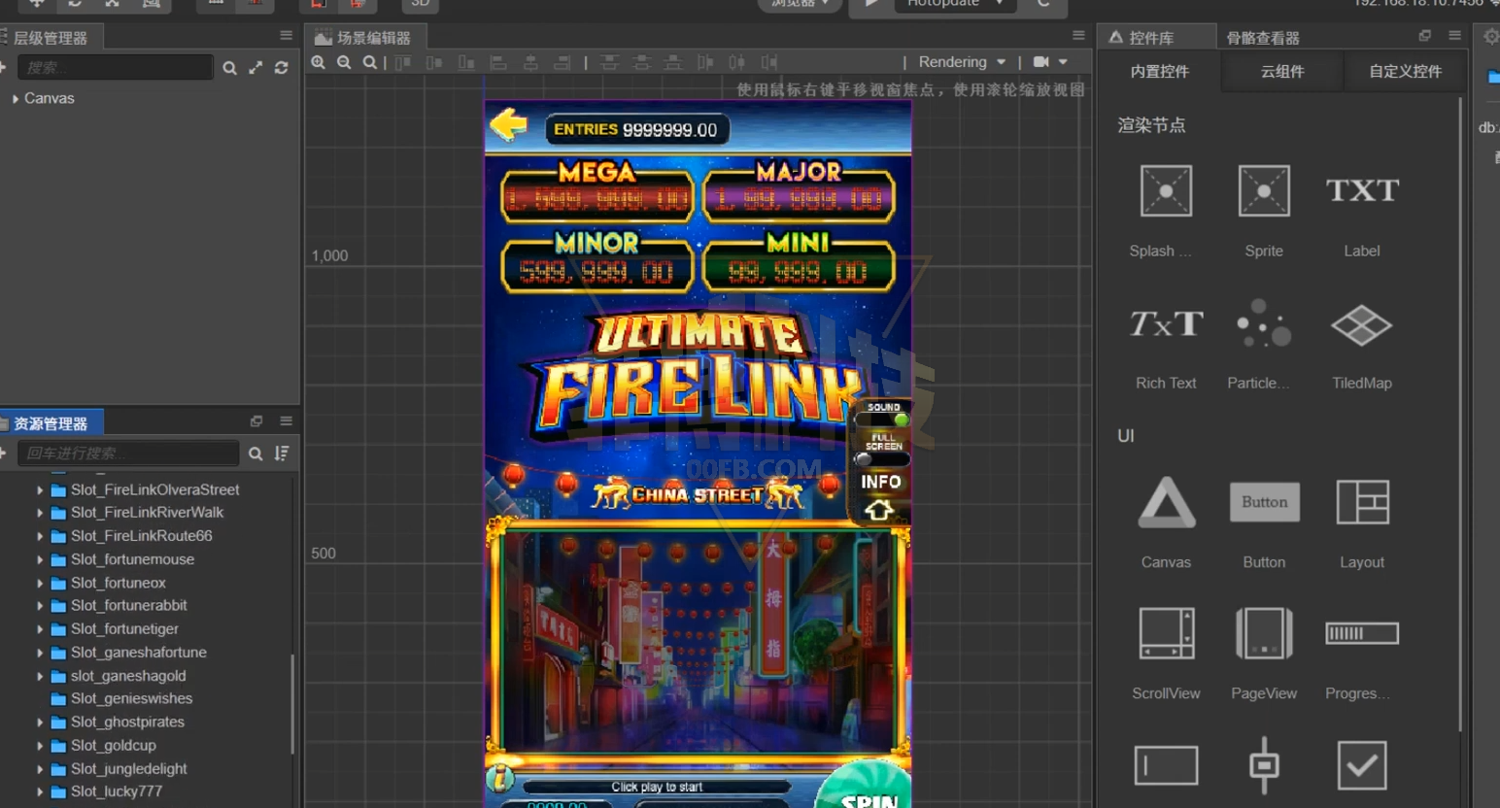Image resolution: width=1500 pixels, height=808 pixels.
Task: Open the 内置控件 tab
Action: click(1160, 72)
